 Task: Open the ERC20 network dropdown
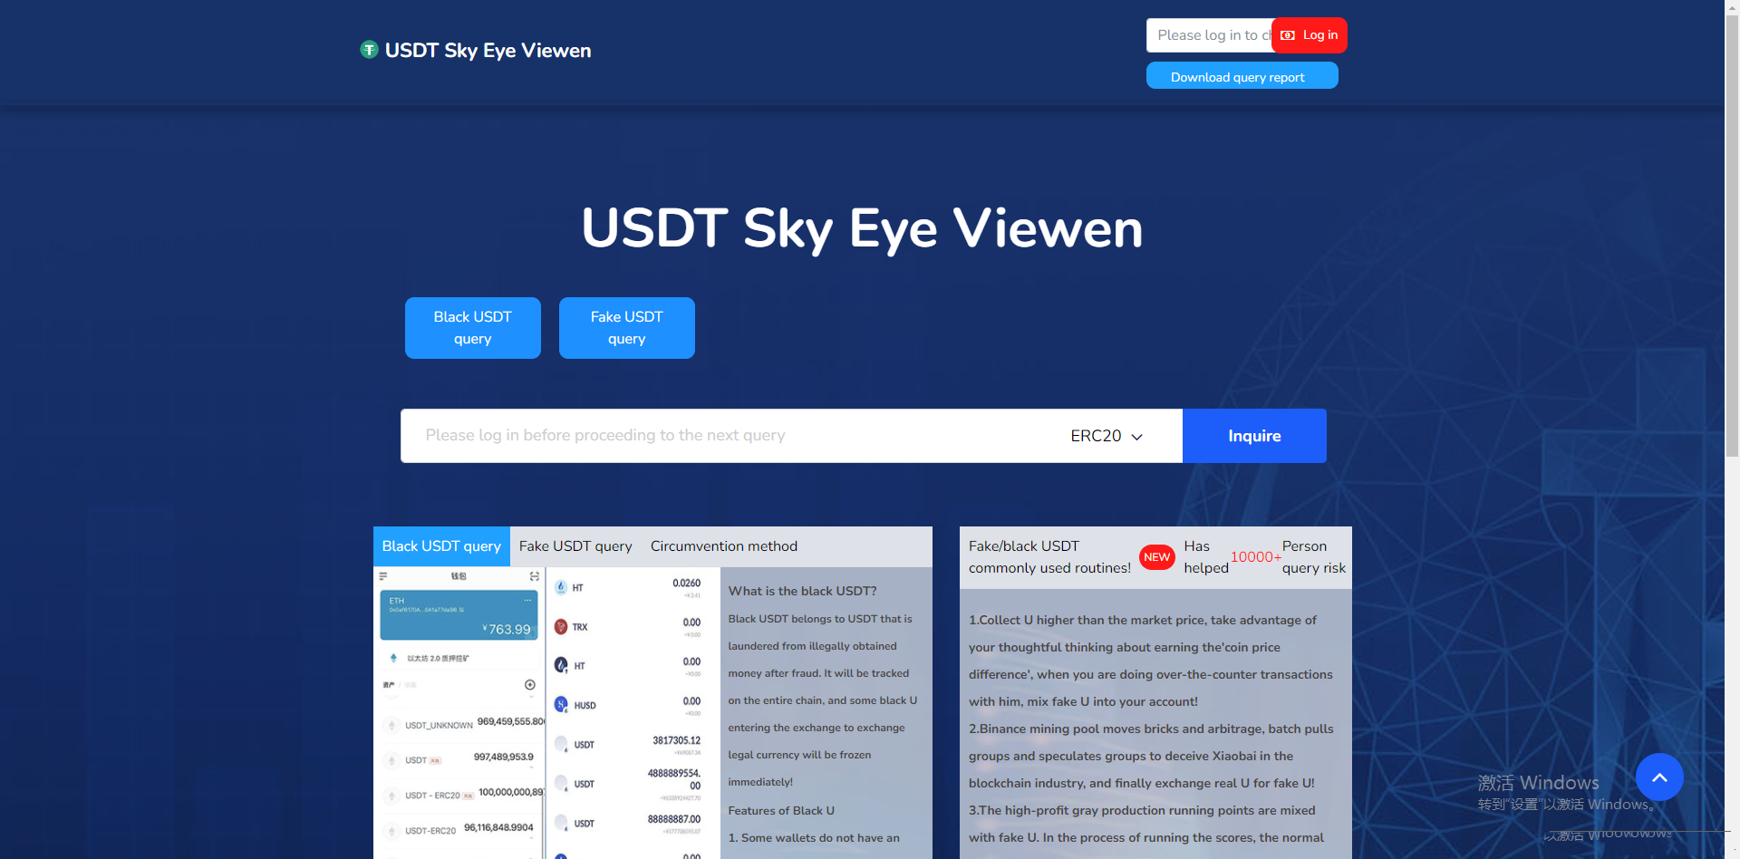point(1106,436)
